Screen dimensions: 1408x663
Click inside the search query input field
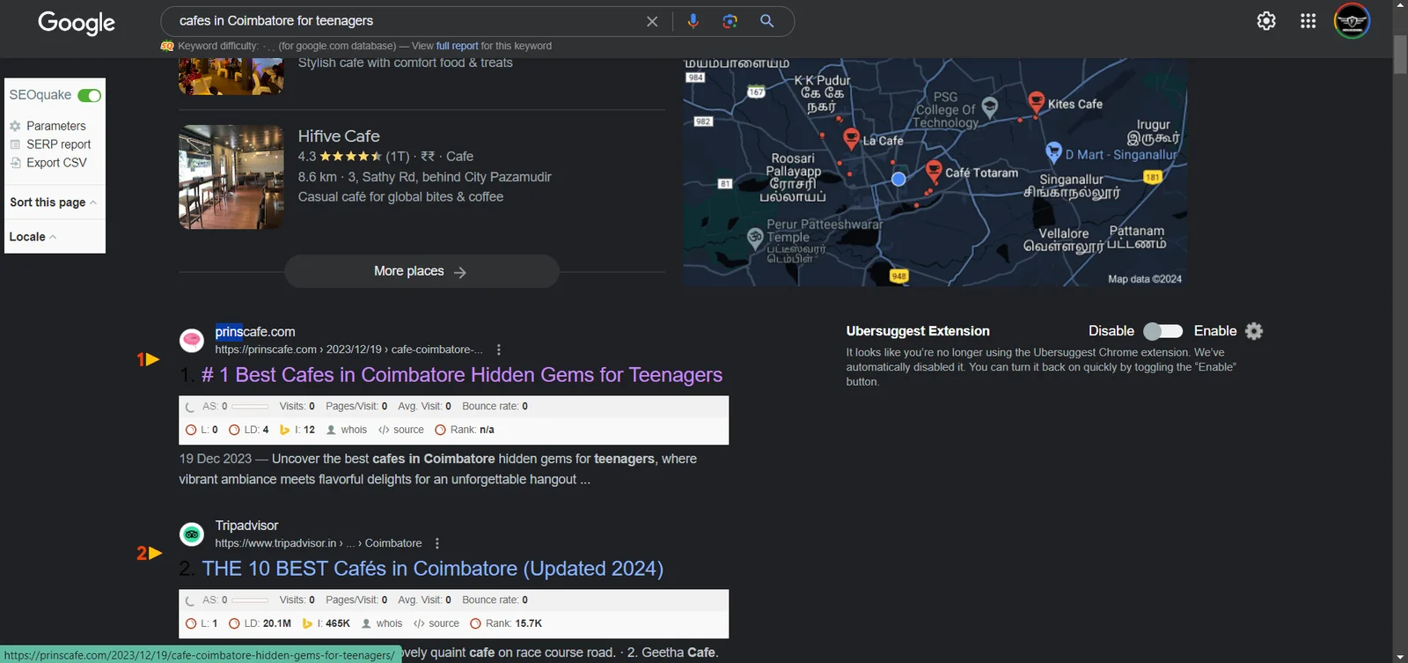(405, 21)
